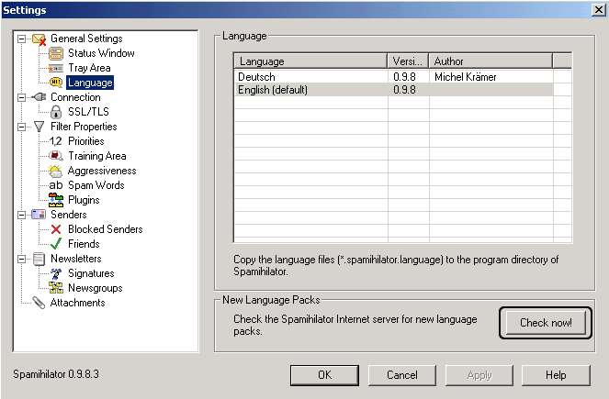Image resolution: width=609 pixels, height=399 pixels.
Task: Sort by the Language column header
Action: pyautogui.click(x=310, y=61)
